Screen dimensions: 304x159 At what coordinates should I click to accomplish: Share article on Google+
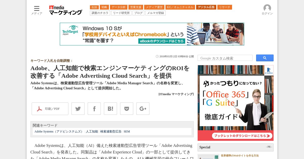143,109
